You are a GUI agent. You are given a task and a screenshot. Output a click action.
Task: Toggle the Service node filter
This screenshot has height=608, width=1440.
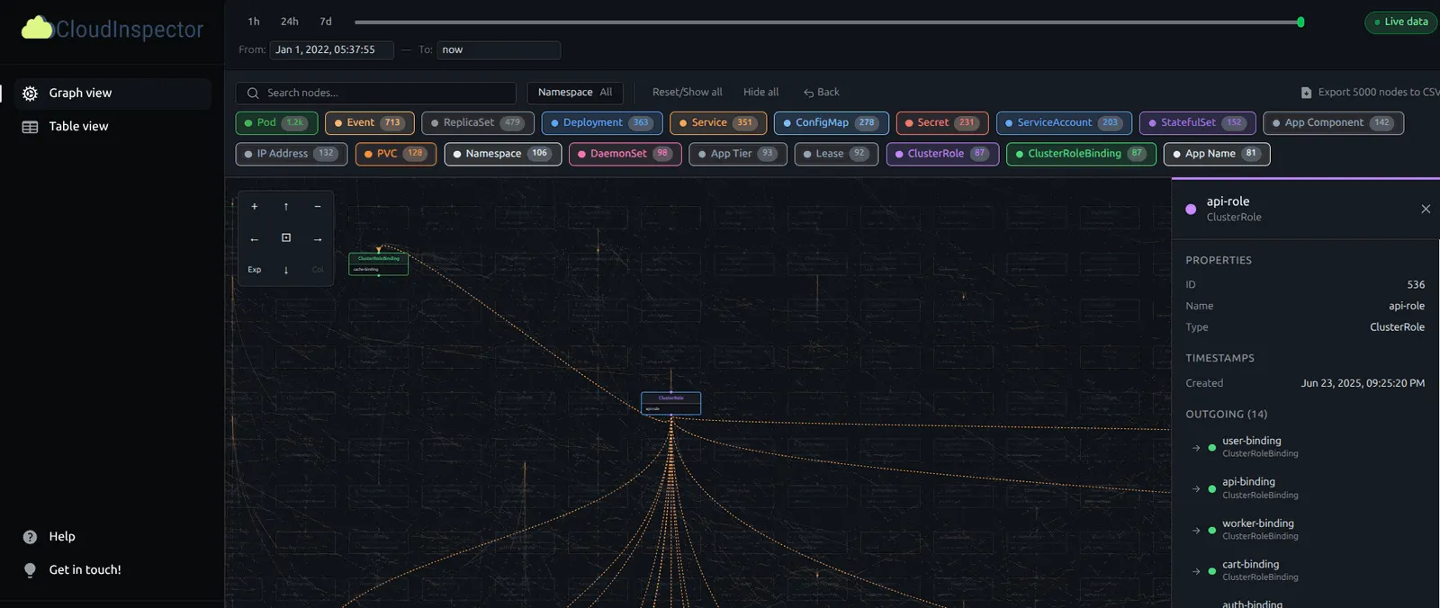tap(718, 123)
